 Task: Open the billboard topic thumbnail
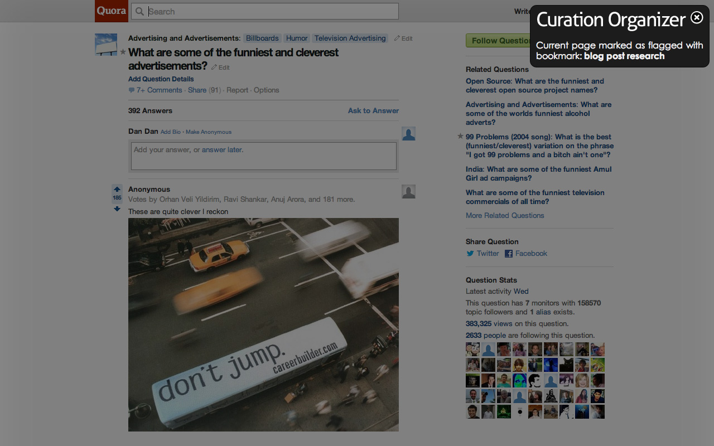pos(106,45)
